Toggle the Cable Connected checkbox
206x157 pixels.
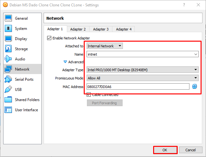click(x=89, y=95)
